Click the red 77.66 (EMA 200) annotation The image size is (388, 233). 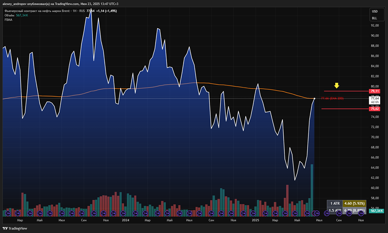click(332, 98)
